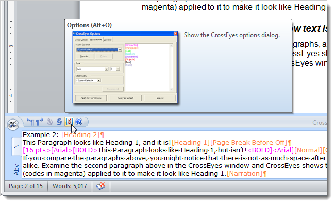Go to next paragraph with right pilcrow arrow
Viewport: 335px width, 204px height.
coord(40,122)
